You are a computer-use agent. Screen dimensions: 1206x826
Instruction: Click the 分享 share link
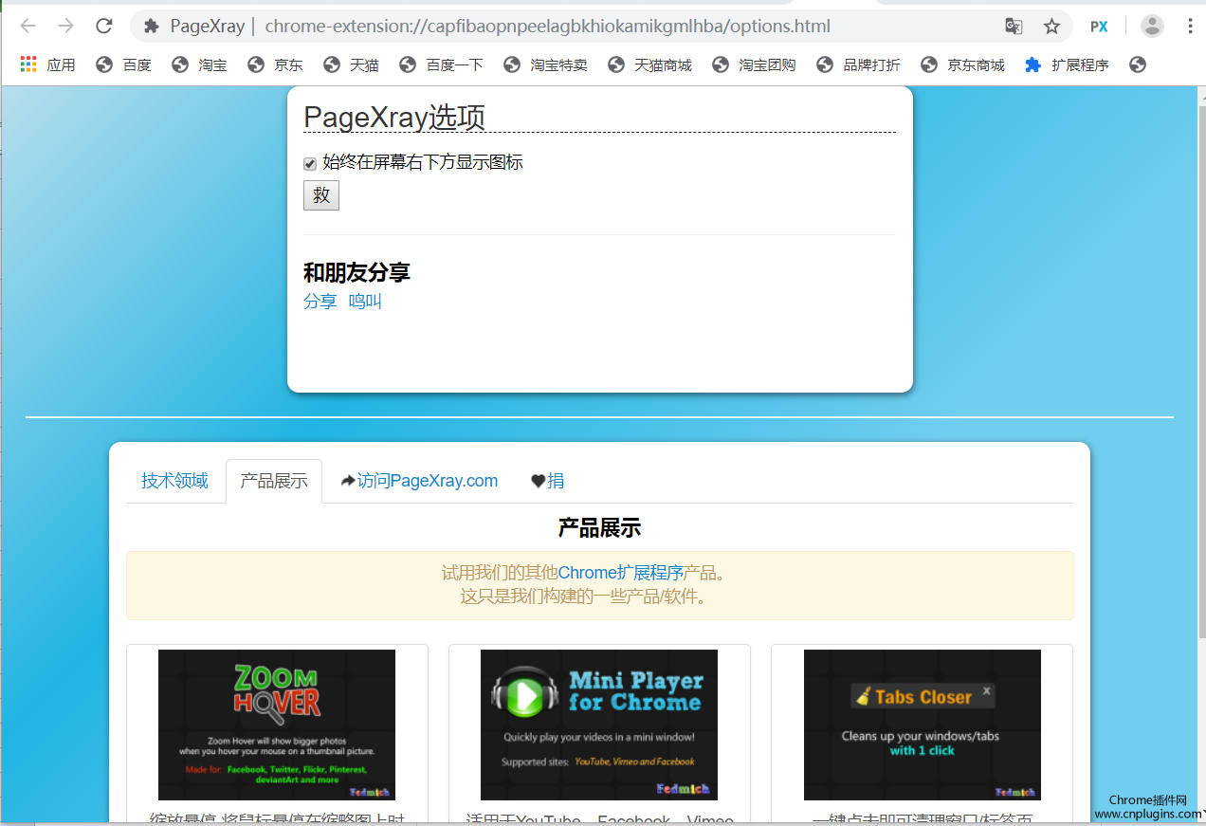click(x=320, y=302)
